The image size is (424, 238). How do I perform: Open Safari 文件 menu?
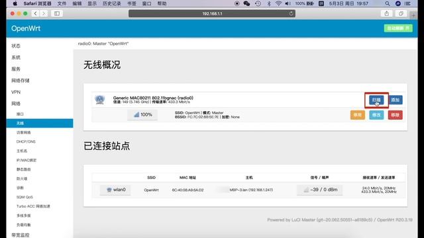(62, 3)
